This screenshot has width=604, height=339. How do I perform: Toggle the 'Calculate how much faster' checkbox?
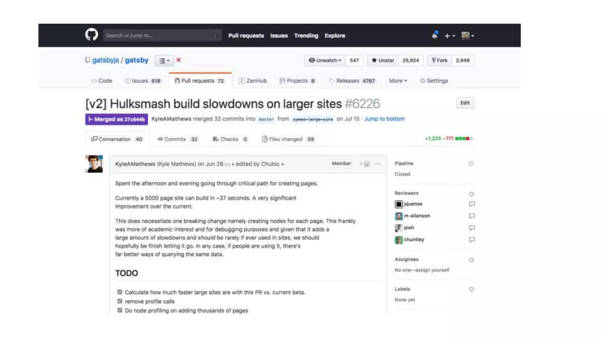120,292
